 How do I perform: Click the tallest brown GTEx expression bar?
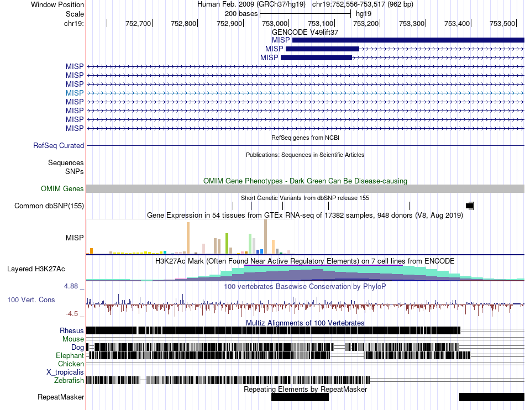(x=265, y=236)
